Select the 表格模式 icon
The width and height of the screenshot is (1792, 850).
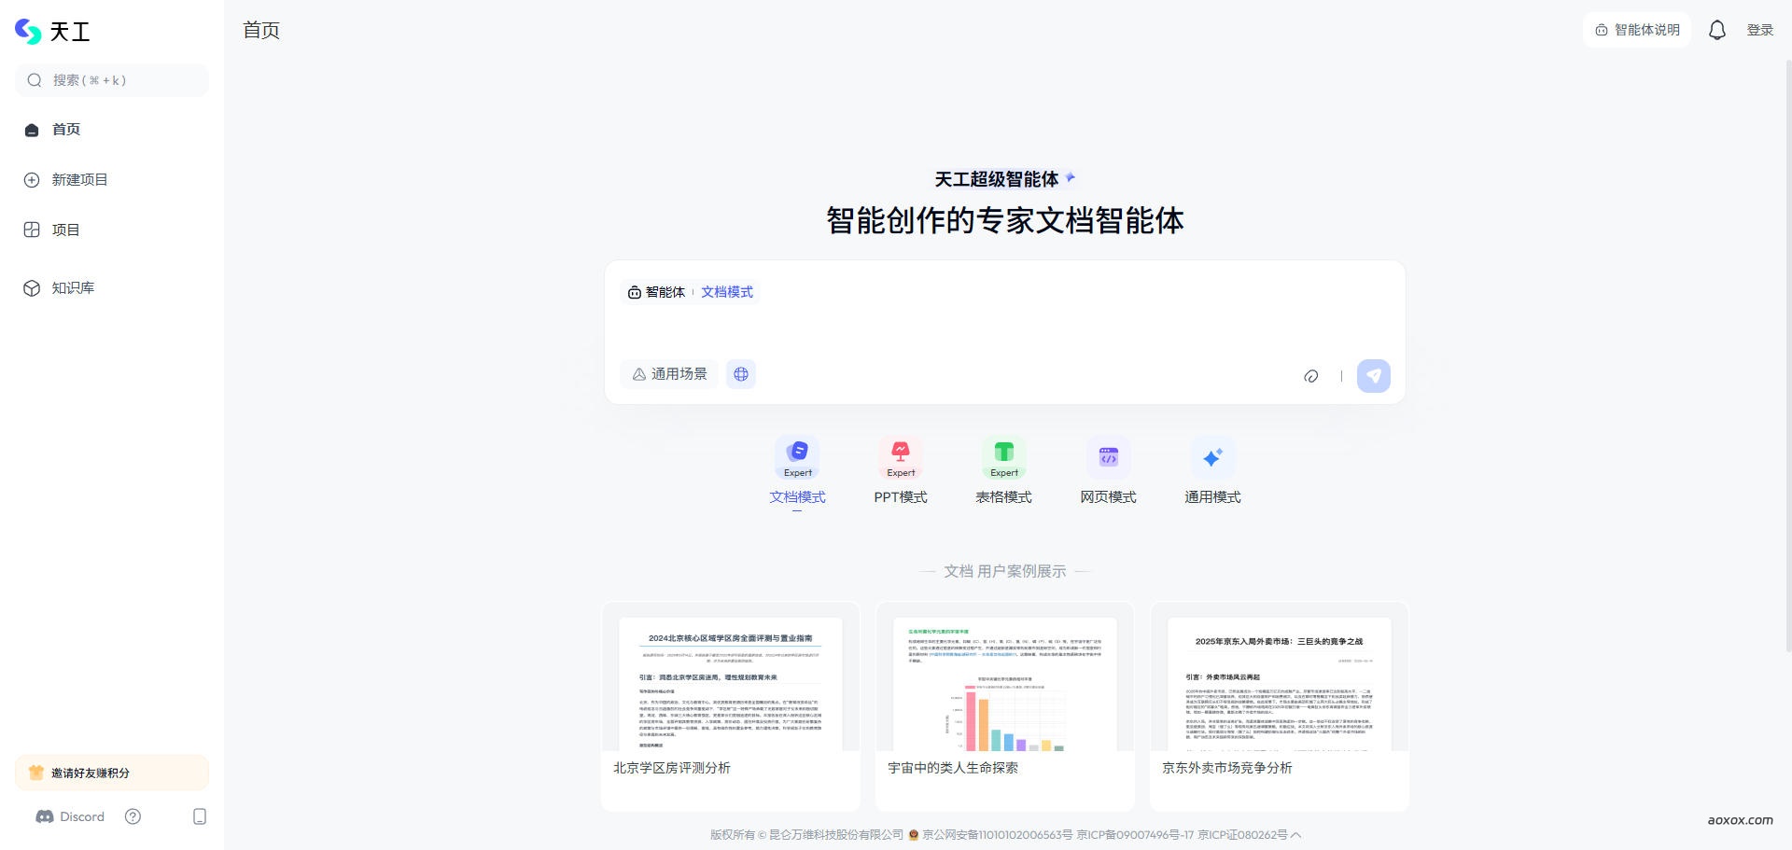(x=1004, y=457)
